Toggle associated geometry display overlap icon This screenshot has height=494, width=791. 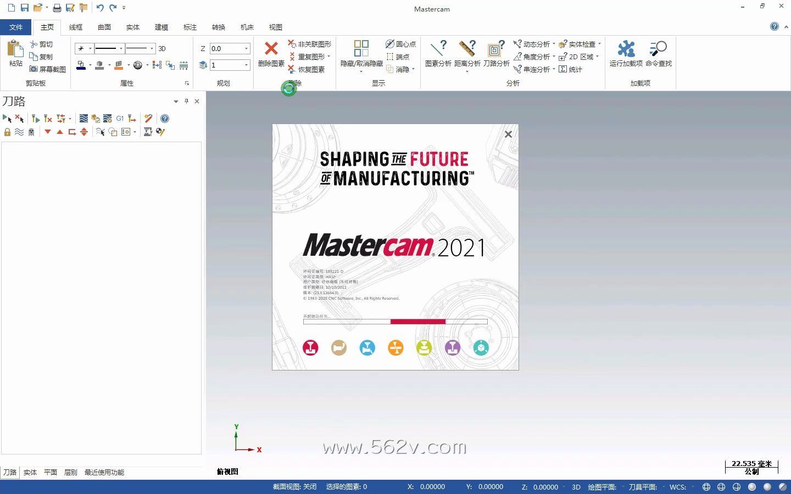coord(113,132)
